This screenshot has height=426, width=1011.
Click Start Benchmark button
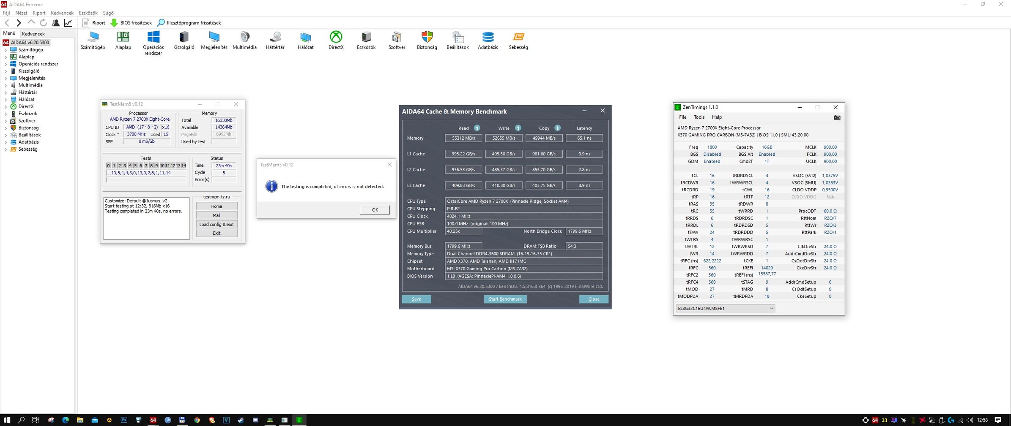[x=505, y=299]
